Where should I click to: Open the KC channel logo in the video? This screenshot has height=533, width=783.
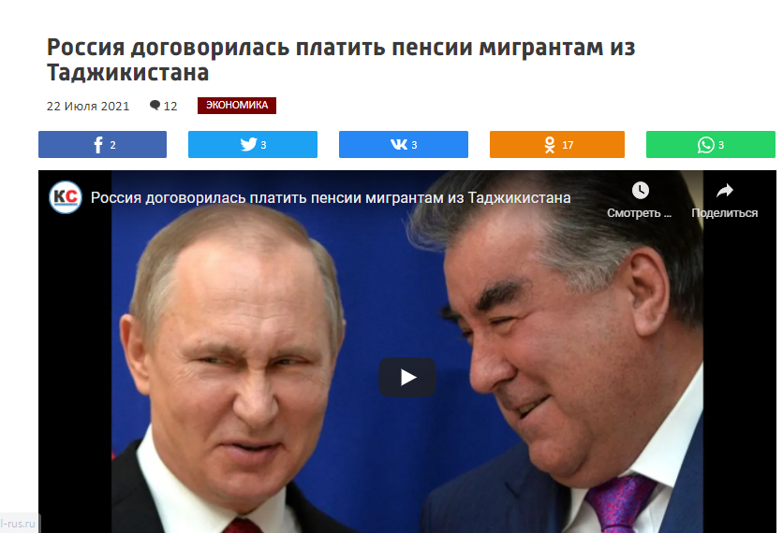[x=66, y=197]
